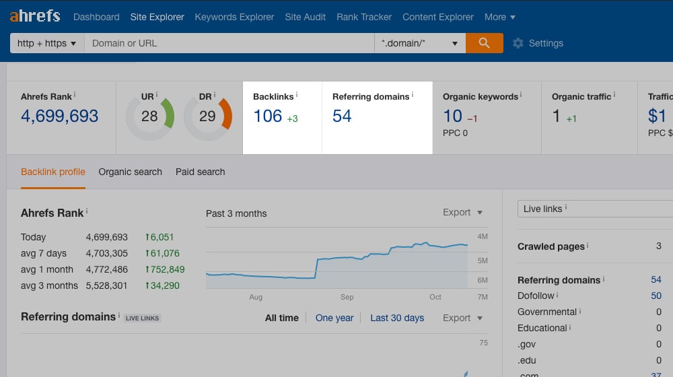
Task: Click the 'PPC 0' text under Organic keywords
Action: [x=455, y=133]
